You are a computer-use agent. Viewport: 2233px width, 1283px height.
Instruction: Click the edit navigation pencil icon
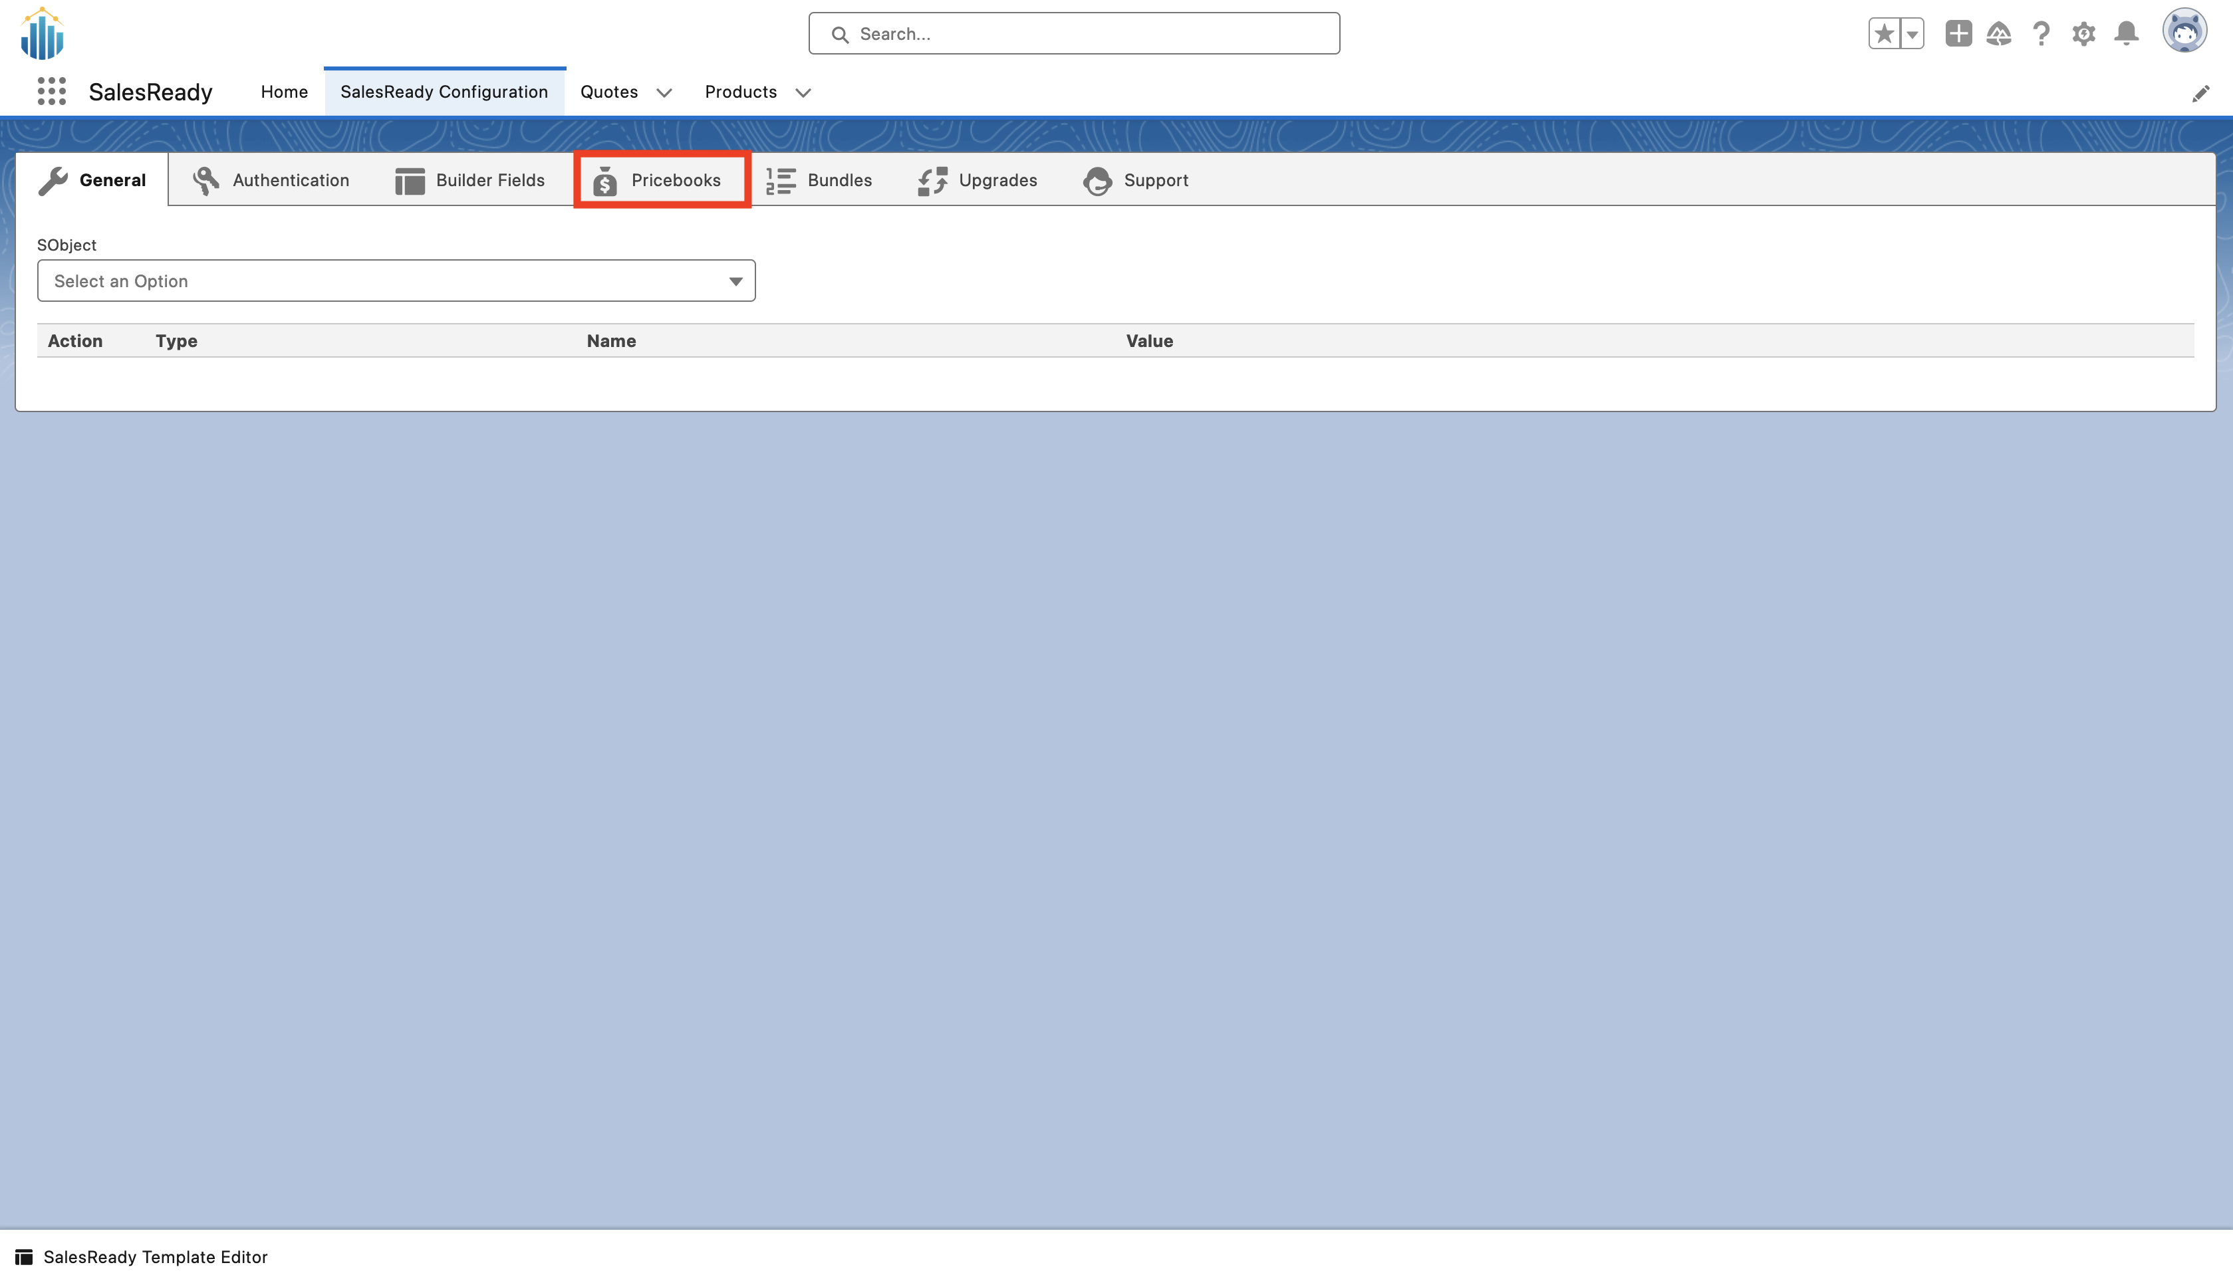pyautogui.click(x=2200, y=94)
